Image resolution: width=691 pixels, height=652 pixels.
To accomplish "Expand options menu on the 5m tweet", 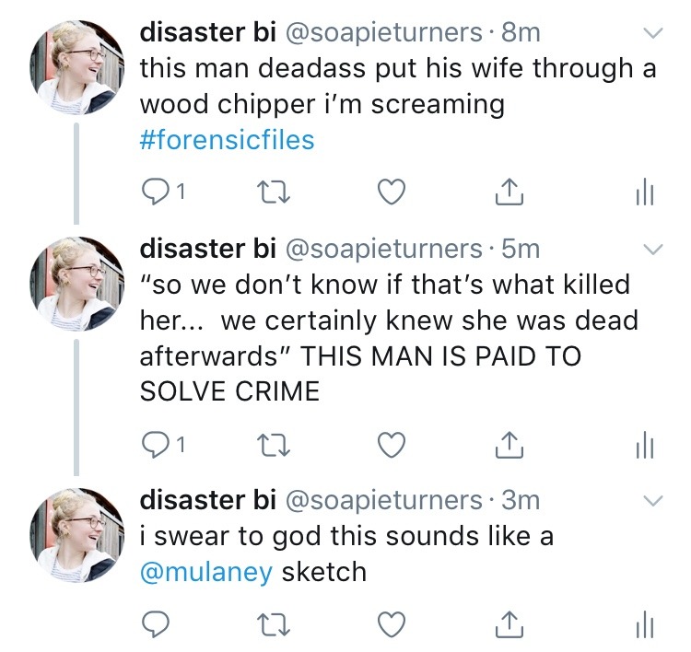I will click(652, 250).
